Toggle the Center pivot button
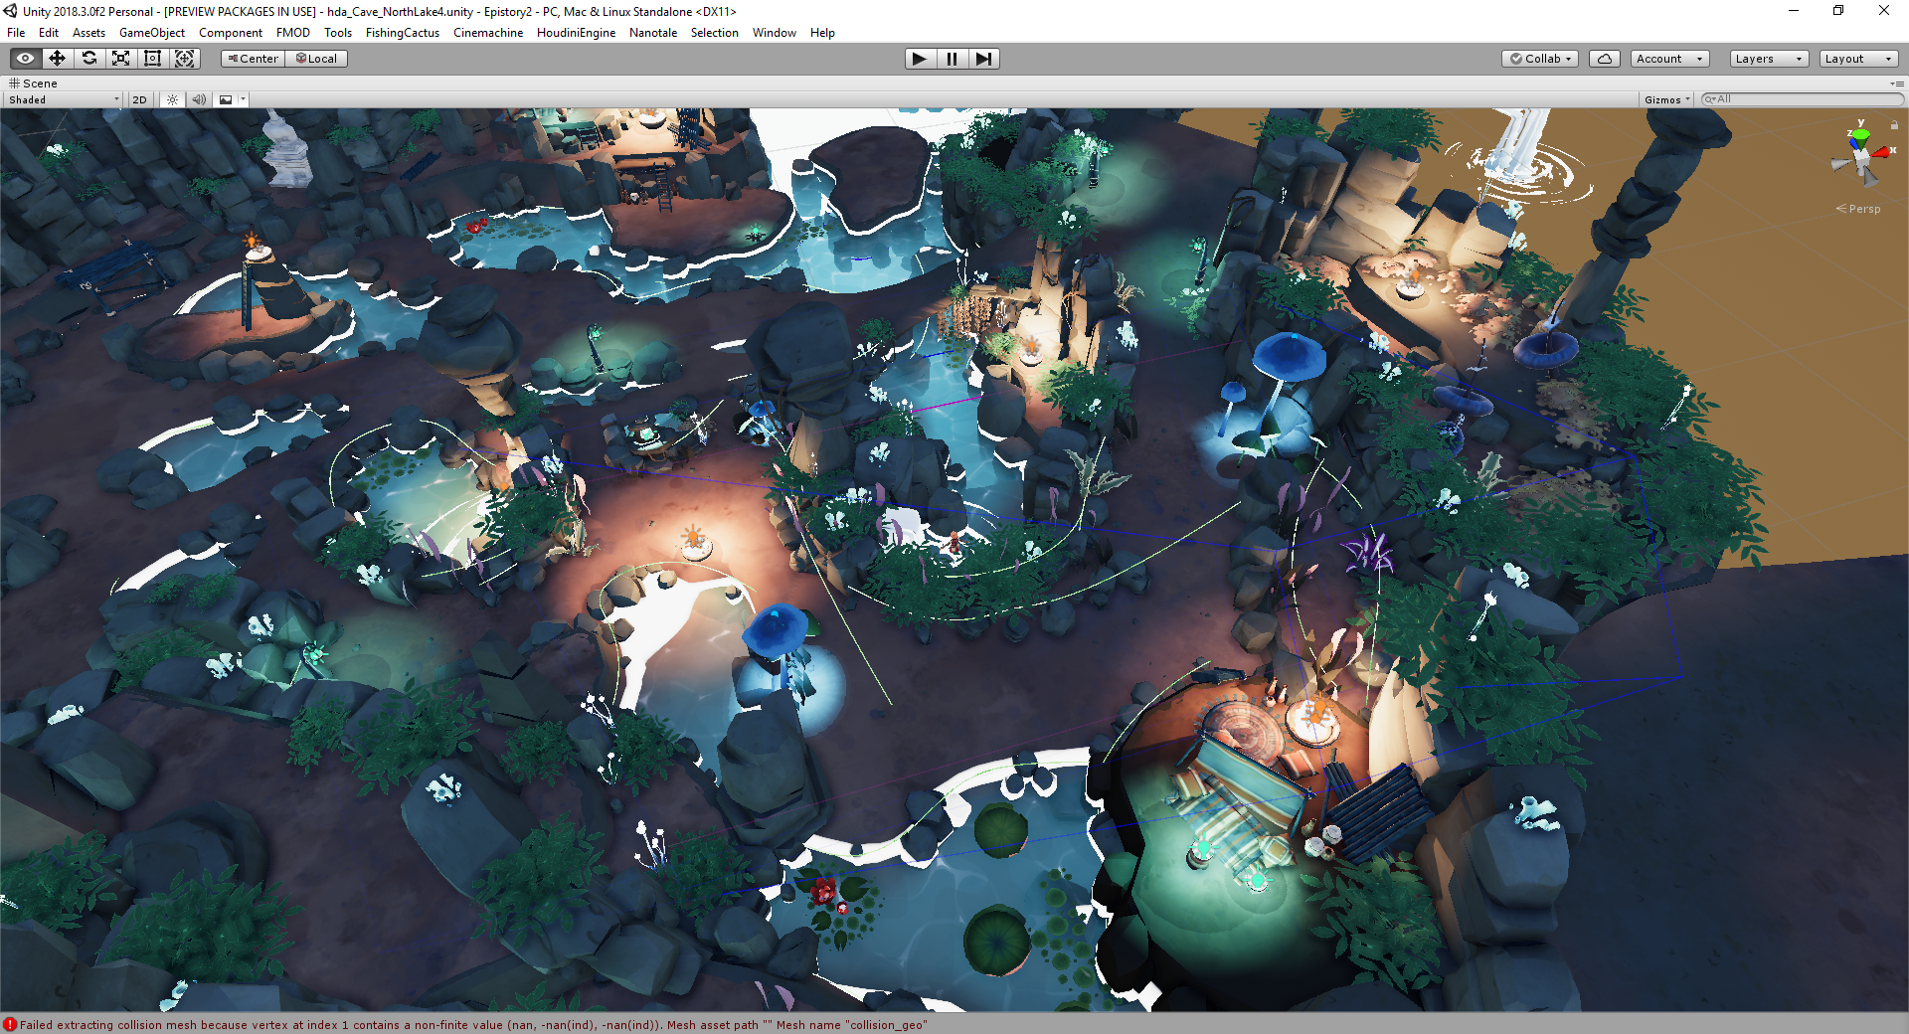 coord(254,59)
